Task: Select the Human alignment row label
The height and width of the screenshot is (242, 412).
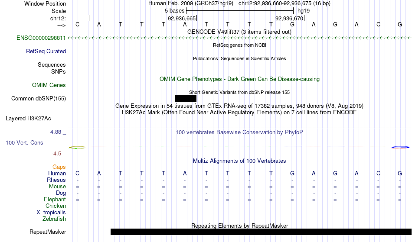Action: 57,174
